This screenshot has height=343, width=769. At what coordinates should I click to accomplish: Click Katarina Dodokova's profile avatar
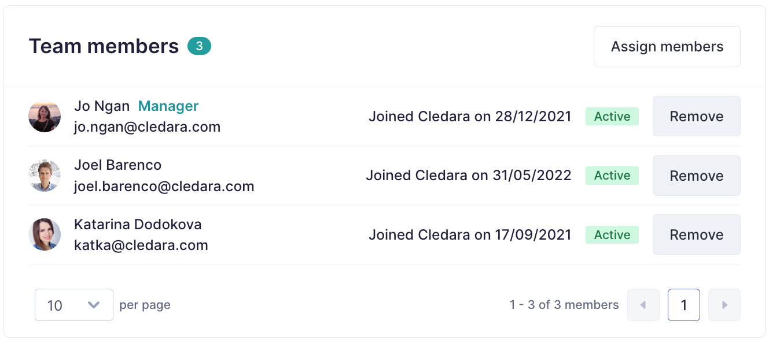tap(45, 234)
